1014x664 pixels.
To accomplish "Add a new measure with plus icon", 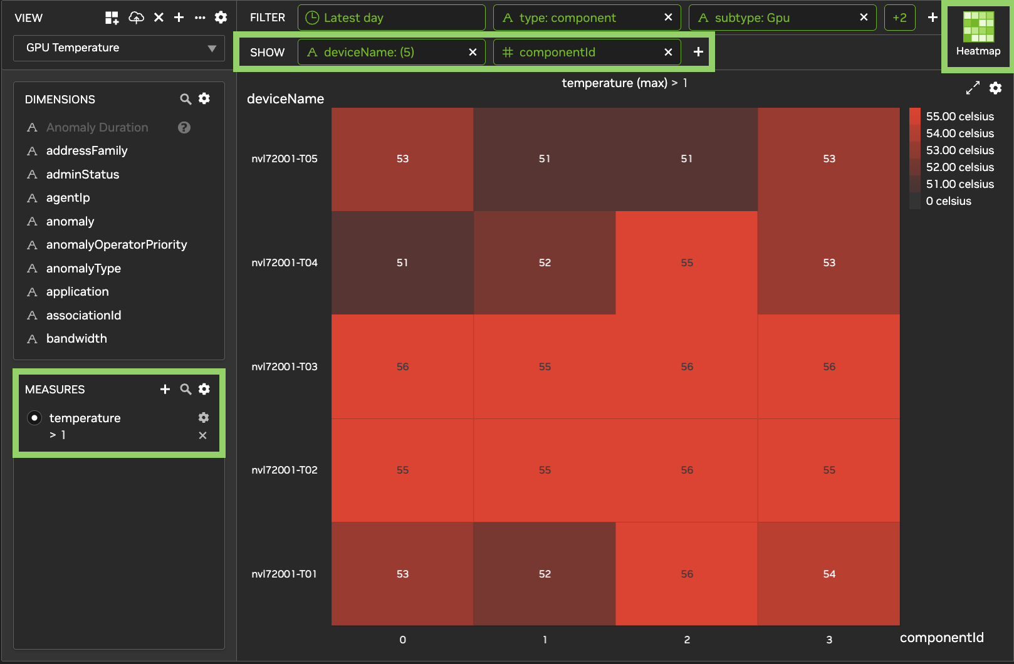I will click(x=165, y=389).
